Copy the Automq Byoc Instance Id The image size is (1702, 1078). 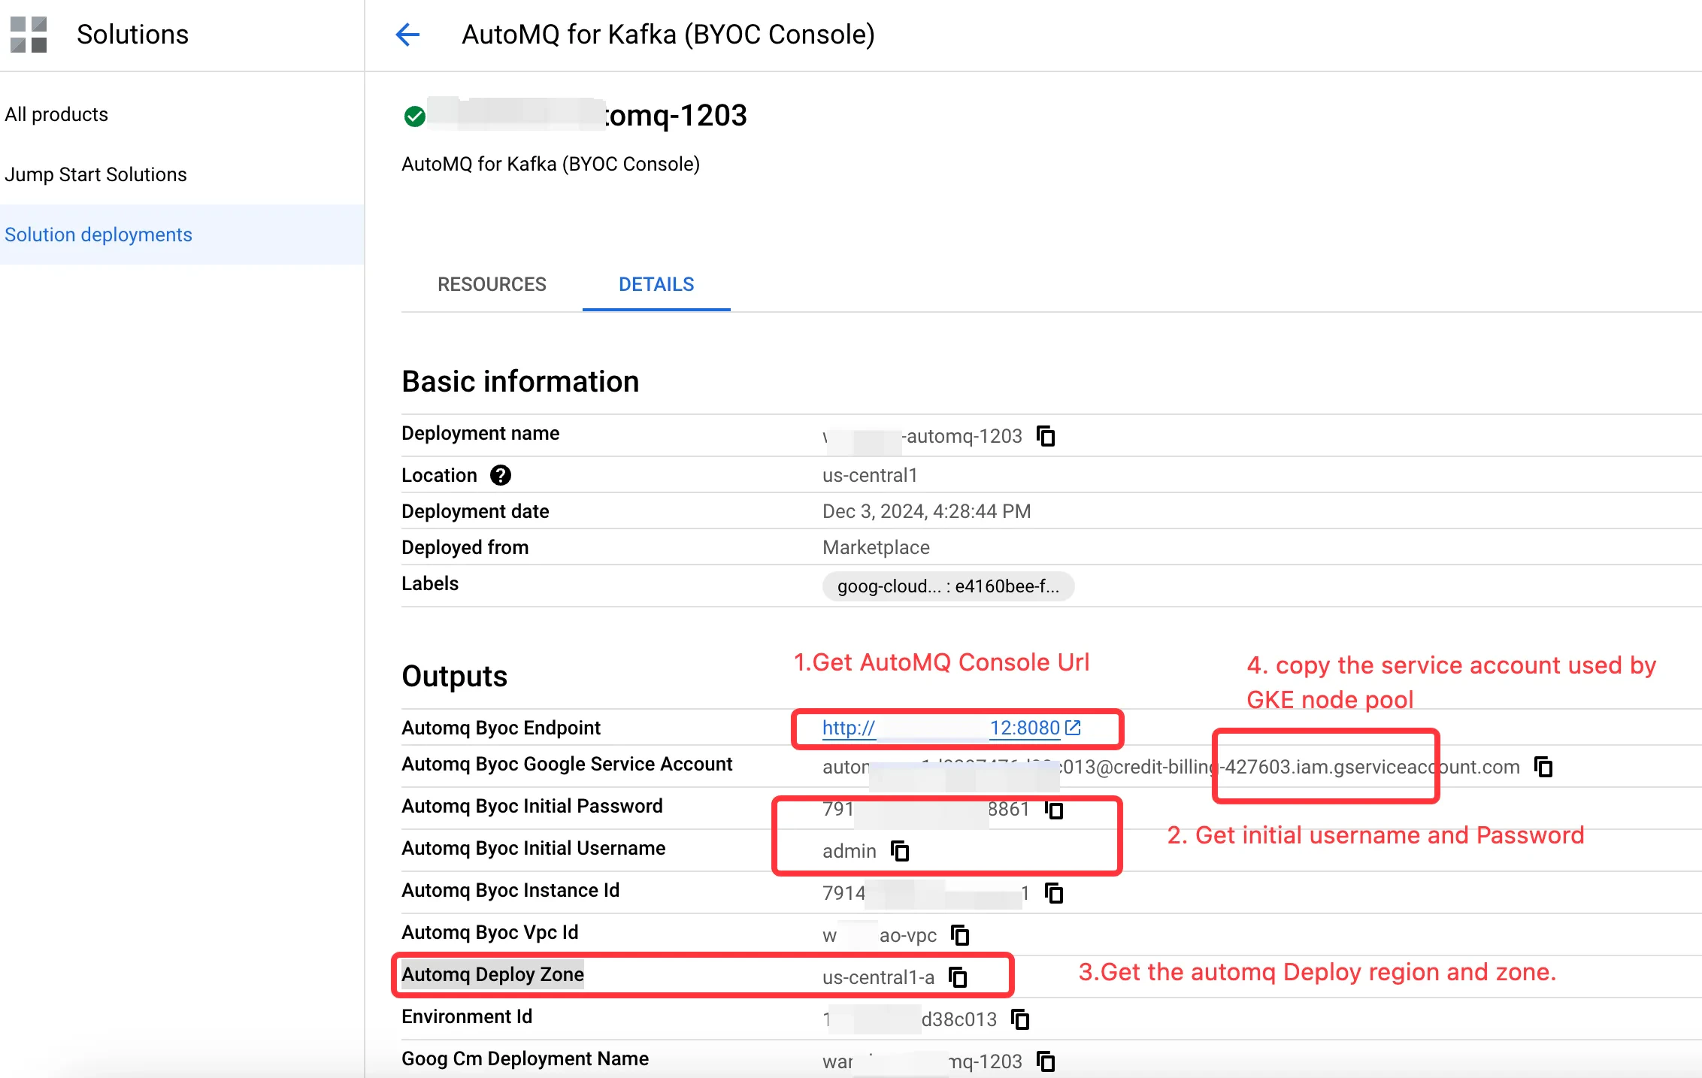1054,893
